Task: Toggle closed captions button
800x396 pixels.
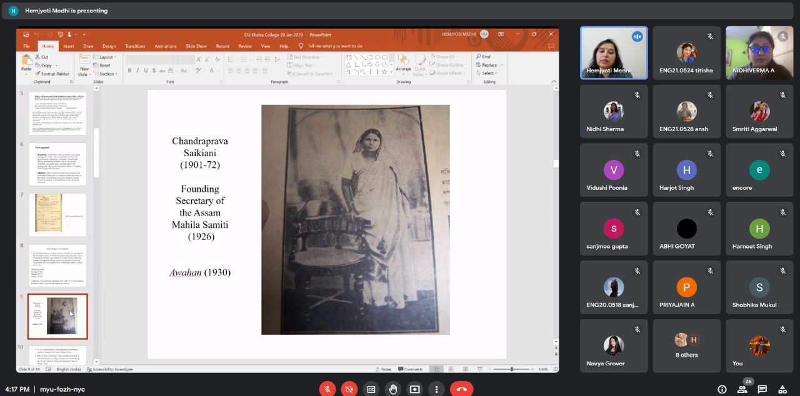Action: click(371, 389)
